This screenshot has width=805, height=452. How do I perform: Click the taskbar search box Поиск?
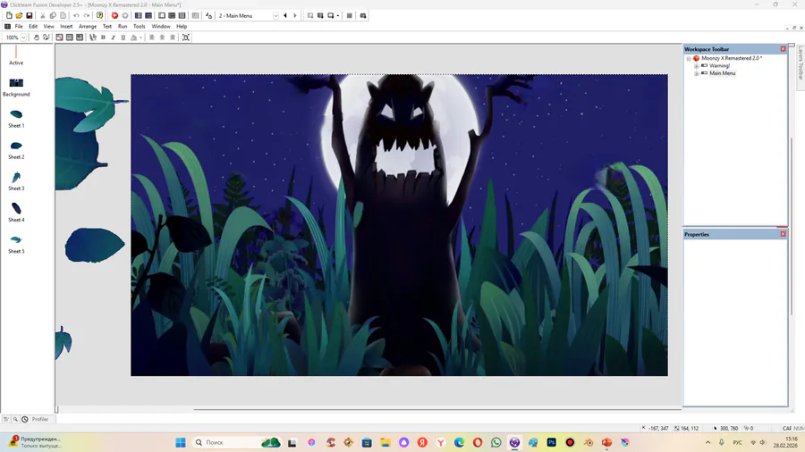(236, 442)
